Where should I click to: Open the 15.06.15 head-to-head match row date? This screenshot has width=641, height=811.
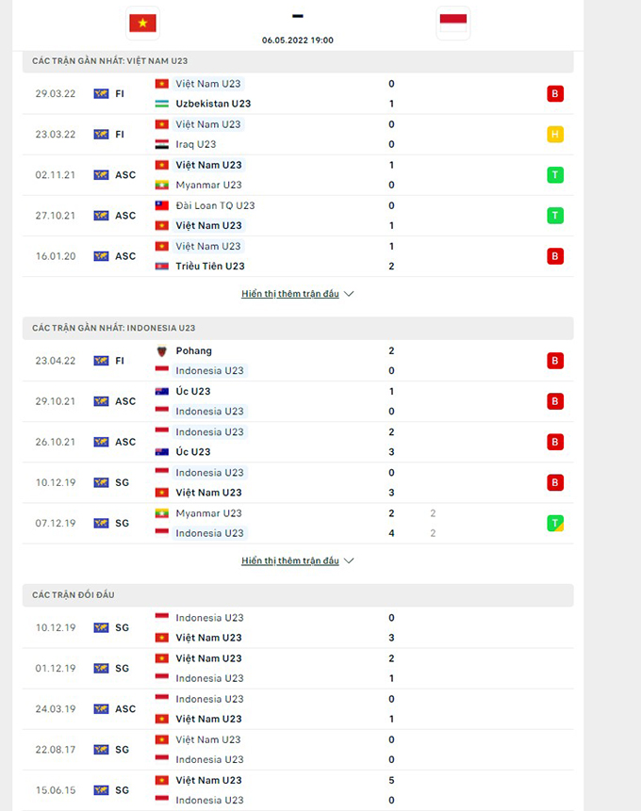(56, 790)
